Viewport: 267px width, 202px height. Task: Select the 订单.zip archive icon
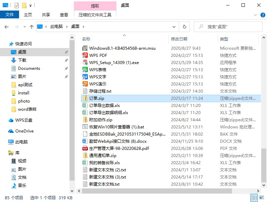point(85,98)
